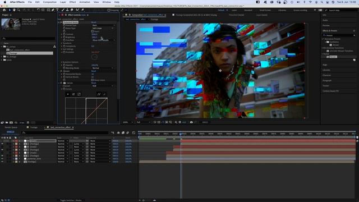This screenshot has height=202, width=359.
Task: Select the Selection arrow tool
Action: [x=10, y=10]
